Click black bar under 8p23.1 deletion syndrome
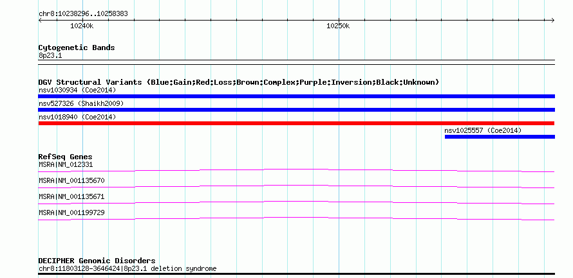 (x=296, y=274)
